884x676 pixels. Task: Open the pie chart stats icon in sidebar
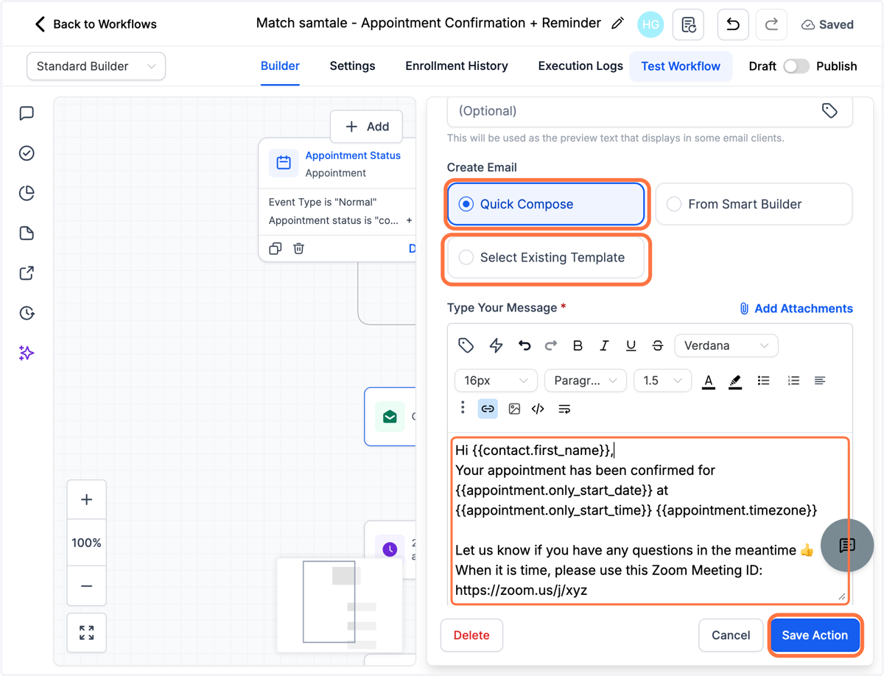pos(27,193)
